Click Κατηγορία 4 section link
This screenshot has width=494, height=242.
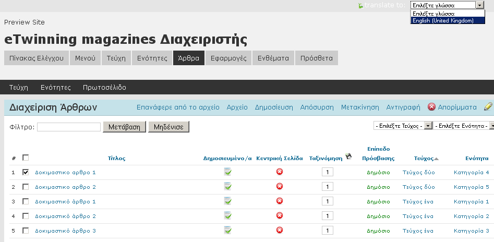click(472, 172)
